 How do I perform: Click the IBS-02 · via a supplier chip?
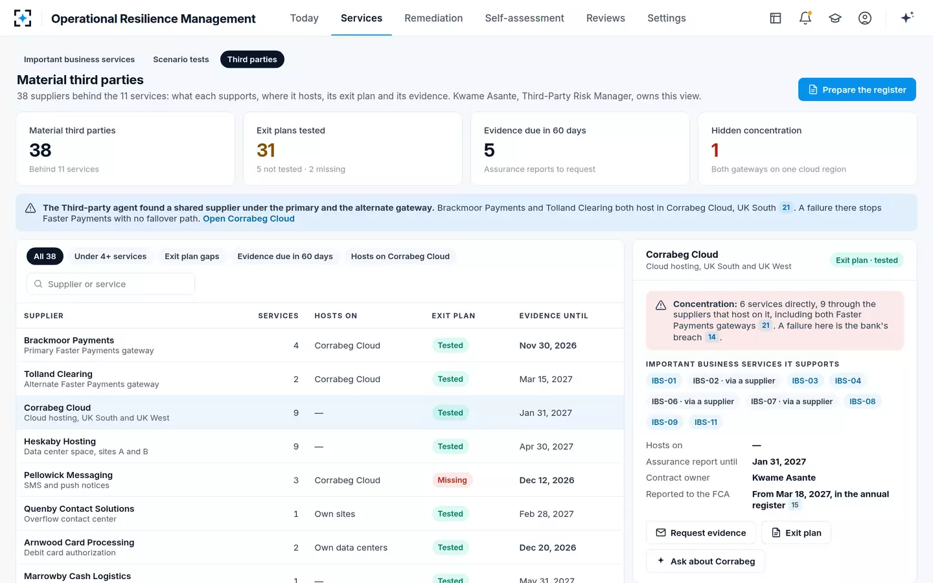click(734, 381)
